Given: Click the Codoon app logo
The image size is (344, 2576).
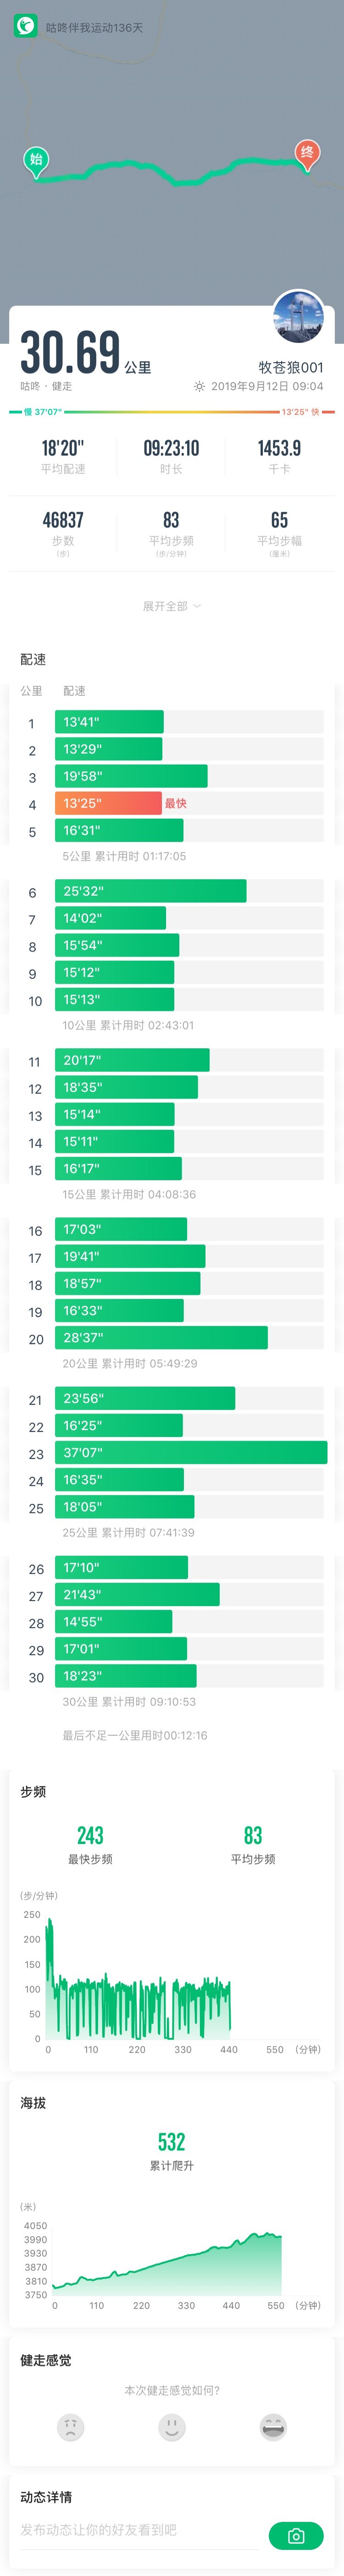Looking at the screenshot, I should tap(25, 27).
